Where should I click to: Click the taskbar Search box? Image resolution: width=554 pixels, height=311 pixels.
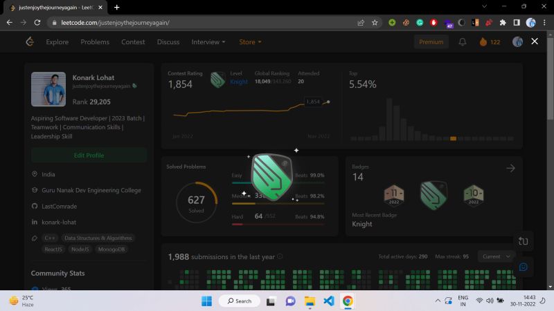(240, 301)
